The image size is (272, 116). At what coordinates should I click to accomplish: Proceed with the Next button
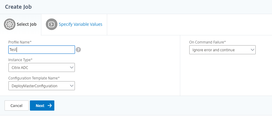42,106
